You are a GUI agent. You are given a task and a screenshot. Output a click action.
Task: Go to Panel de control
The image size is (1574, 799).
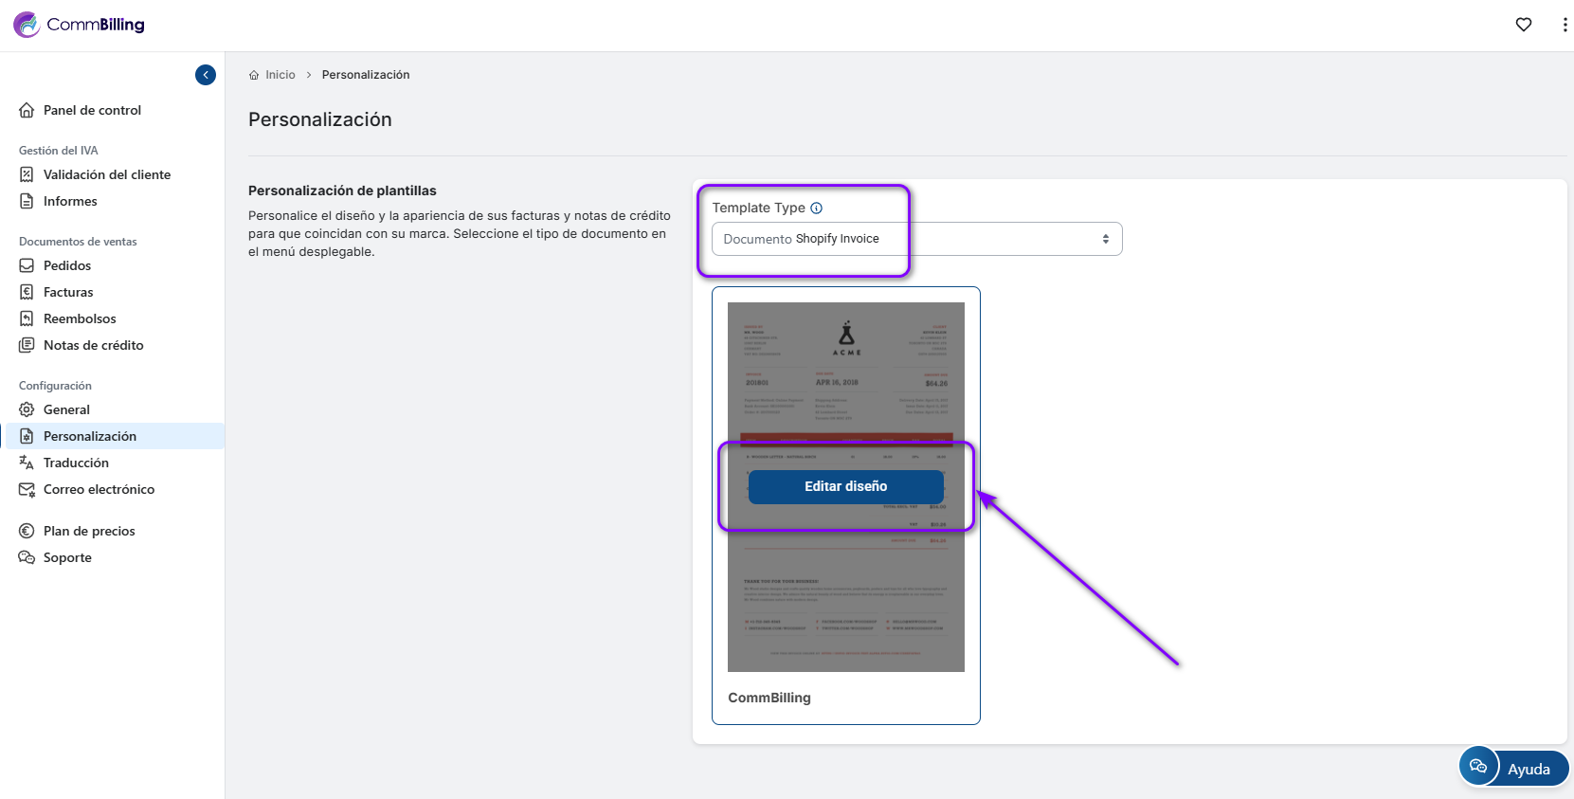tap(92, 110)
